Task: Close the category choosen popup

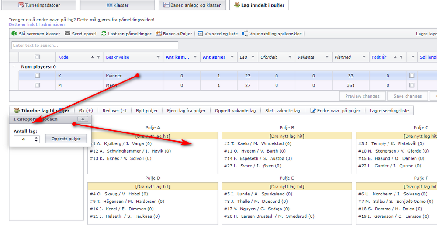Action: [x=83, y=119]
